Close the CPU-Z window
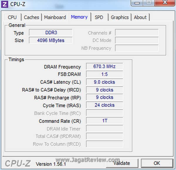Image resolution: width=176 pixels, height=170 pixels. [x=165, y=3]
